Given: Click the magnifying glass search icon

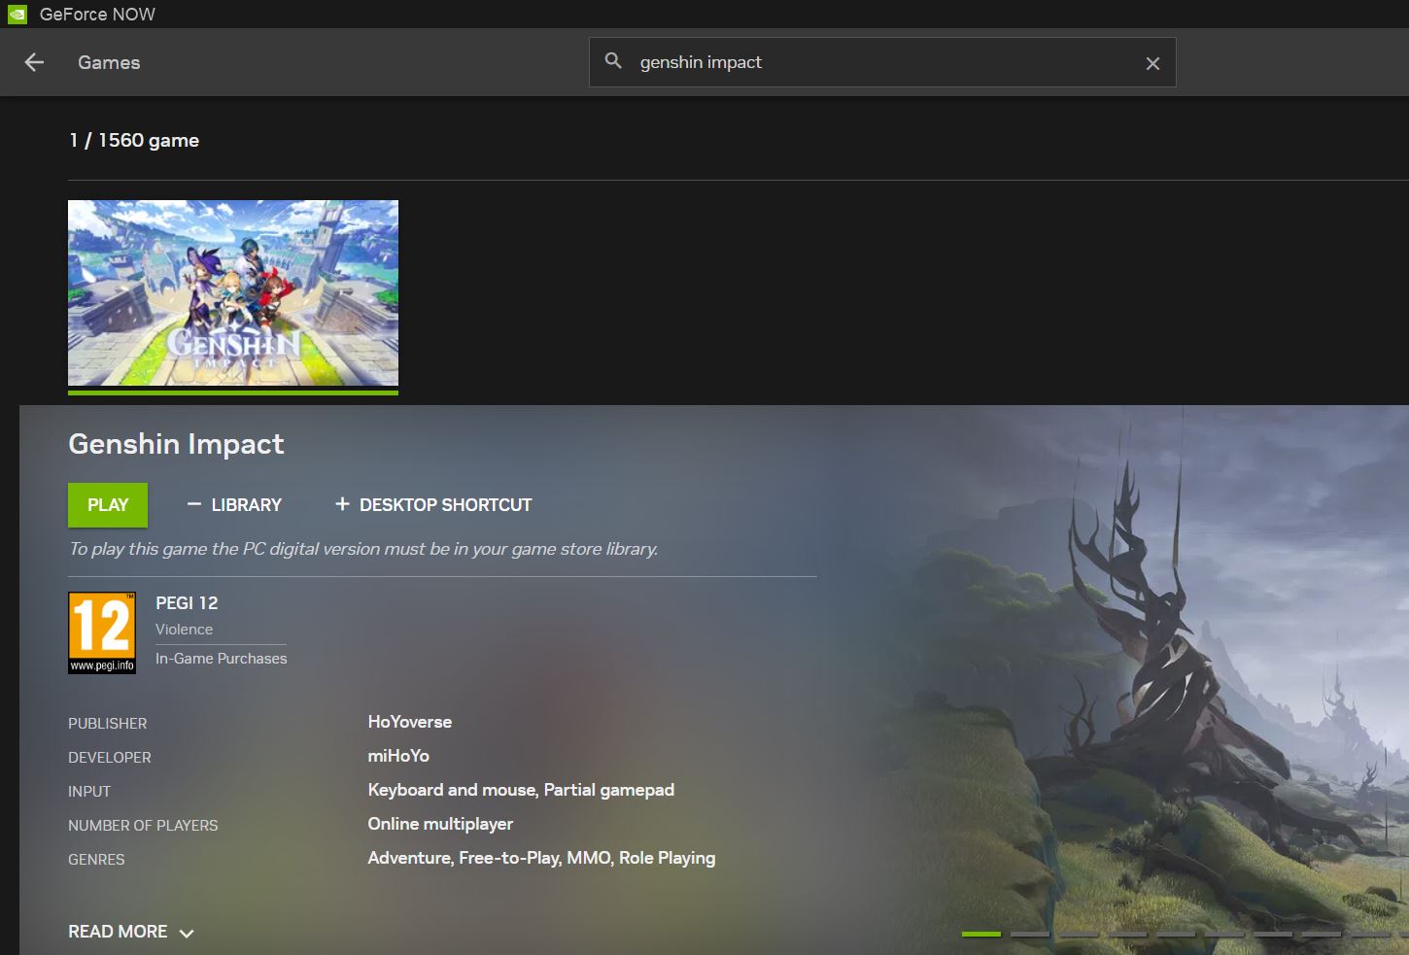Looking at the screenshot, I should (613, 61).
